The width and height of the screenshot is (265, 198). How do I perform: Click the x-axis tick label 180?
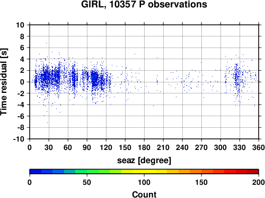tap(144, 147)
